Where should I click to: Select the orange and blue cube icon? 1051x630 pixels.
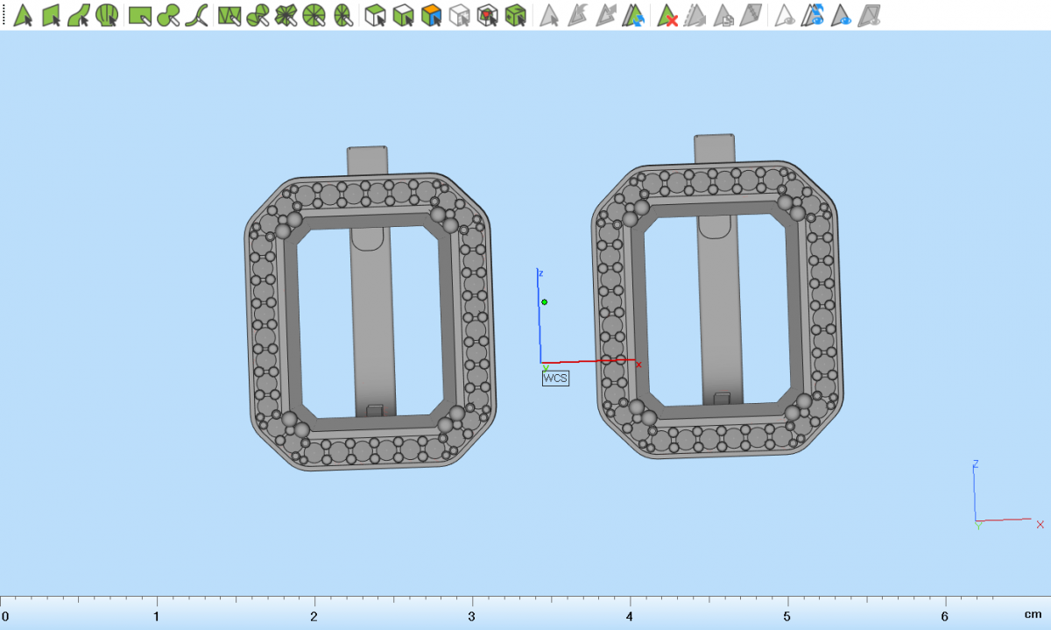pos(431,15)
